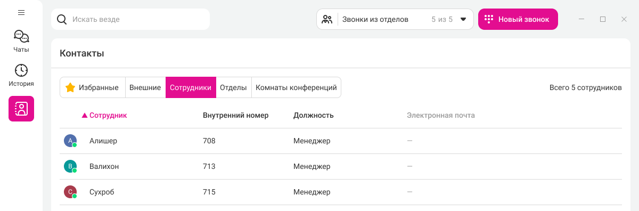Screen dimensions: 639x211
Task: Click the magnifying glass search icon
Action: pos(62,19)
